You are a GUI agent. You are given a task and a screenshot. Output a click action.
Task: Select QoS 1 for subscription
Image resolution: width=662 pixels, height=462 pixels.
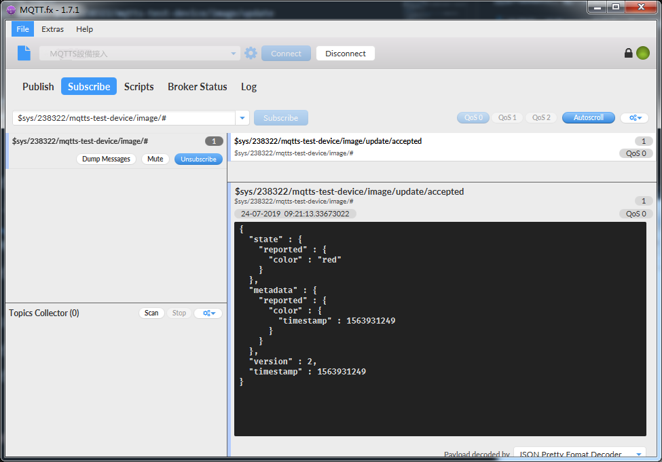(507, 118)
